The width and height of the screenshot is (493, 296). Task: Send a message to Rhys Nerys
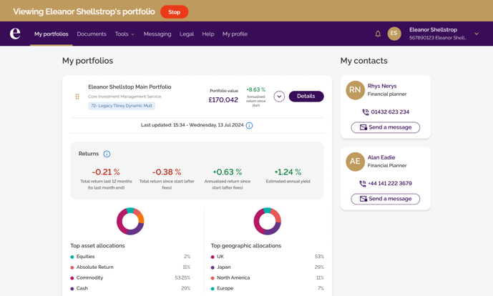385,127
